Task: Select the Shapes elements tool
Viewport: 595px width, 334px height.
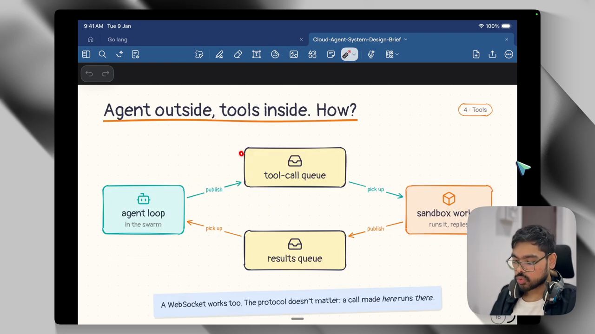Action: pyautogui.click(x=312, y=54)
